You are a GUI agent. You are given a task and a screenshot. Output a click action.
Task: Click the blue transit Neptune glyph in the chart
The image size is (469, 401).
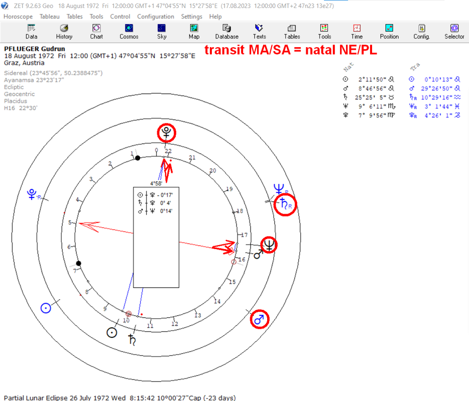(279, 188)
